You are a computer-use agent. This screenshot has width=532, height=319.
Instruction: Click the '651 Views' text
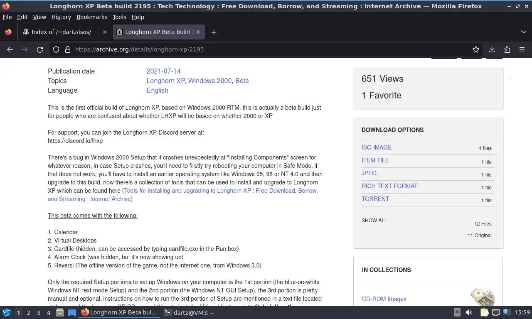coord(382,79)
